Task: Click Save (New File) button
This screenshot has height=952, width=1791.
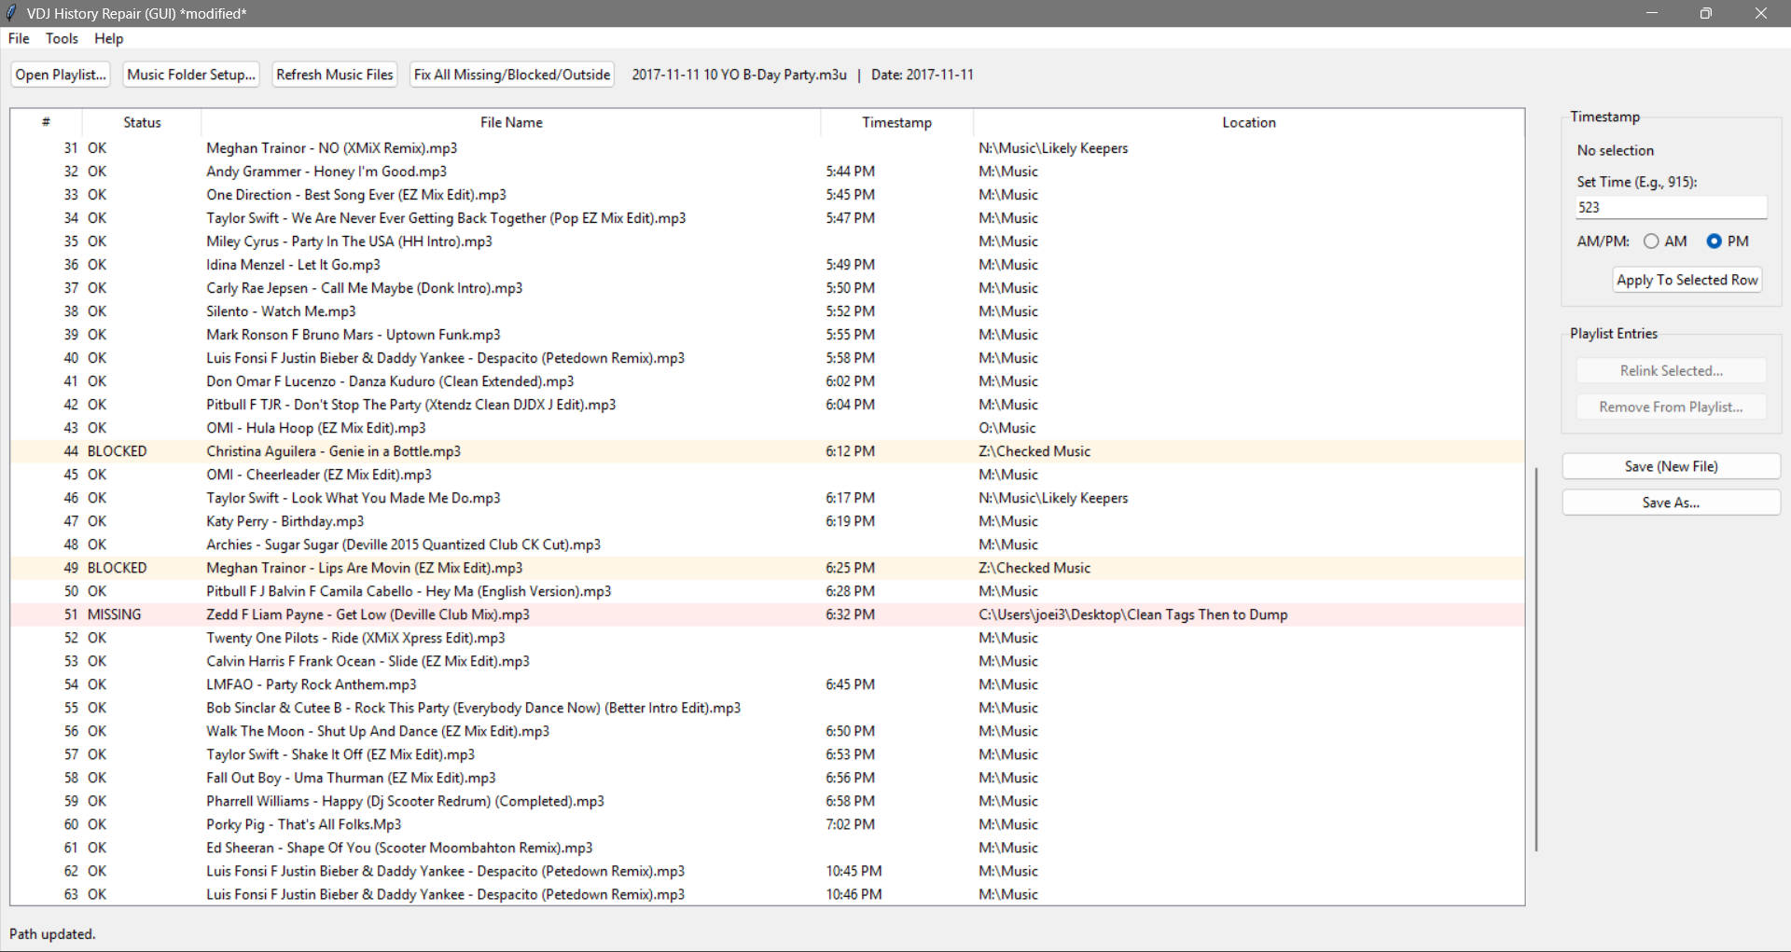Action: pyautogui.click(x=1671, y=466)
